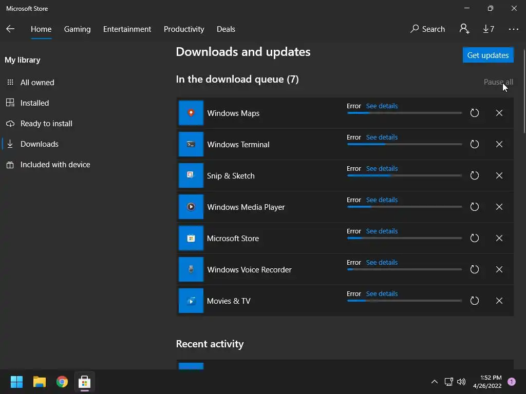526x394 pixels.
Task: Cancel the Windows Voice Recorder download
Action: tap(499, 269)
